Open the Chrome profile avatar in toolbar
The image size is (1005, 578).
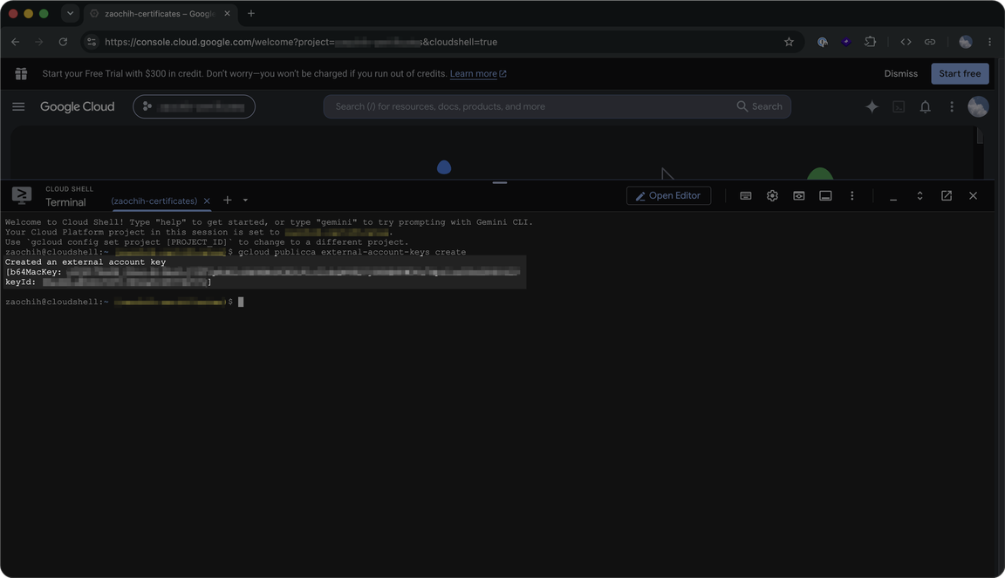coord(965,42)
